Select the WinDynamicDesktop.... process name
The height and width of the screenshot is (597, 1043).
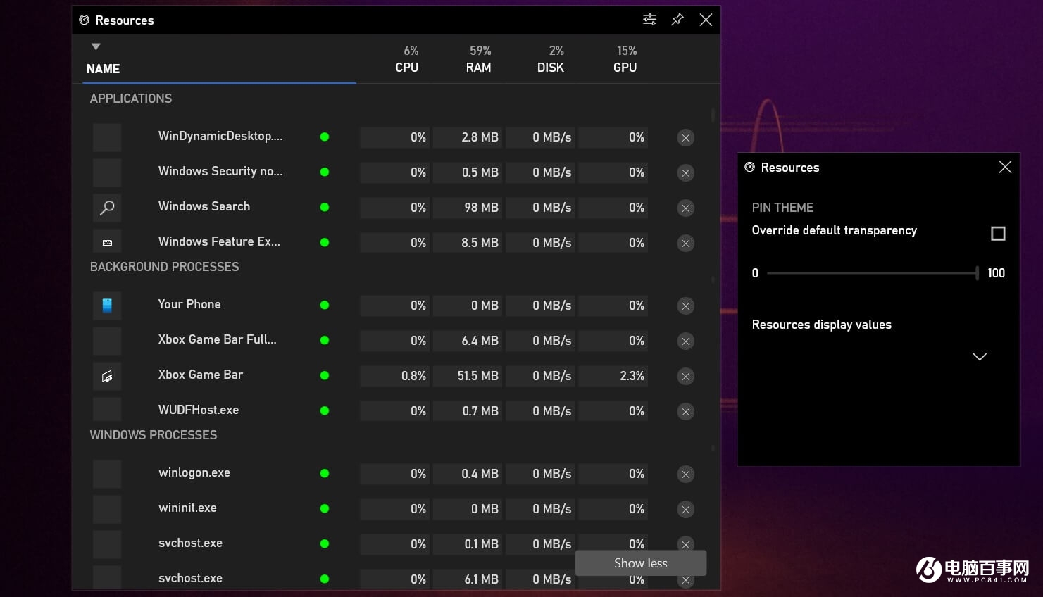[x=220, y=136]
